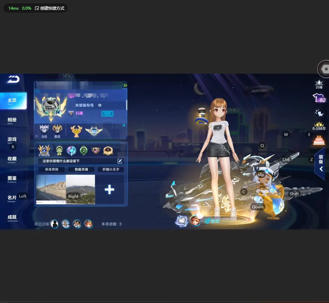Edit the signature with the pencil icon
Image resolution: width=329 pixels, height=303 pixels.
[x=120, y=161]
